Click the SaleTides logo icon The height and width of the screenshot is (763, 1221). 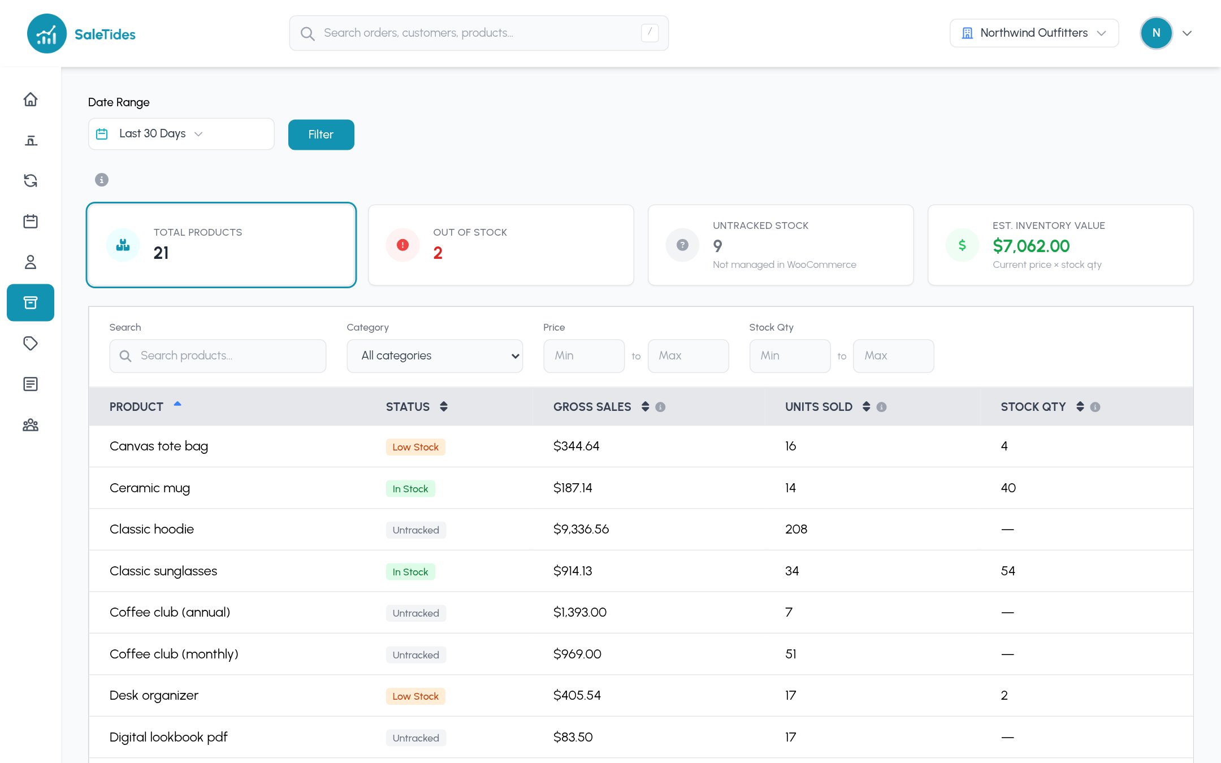coord(47,34)
